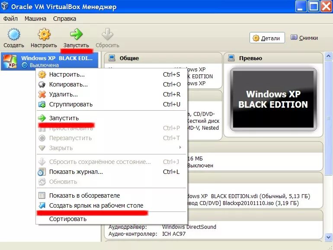
Task: Open the Файл menu
Action: tap(10, 19)
